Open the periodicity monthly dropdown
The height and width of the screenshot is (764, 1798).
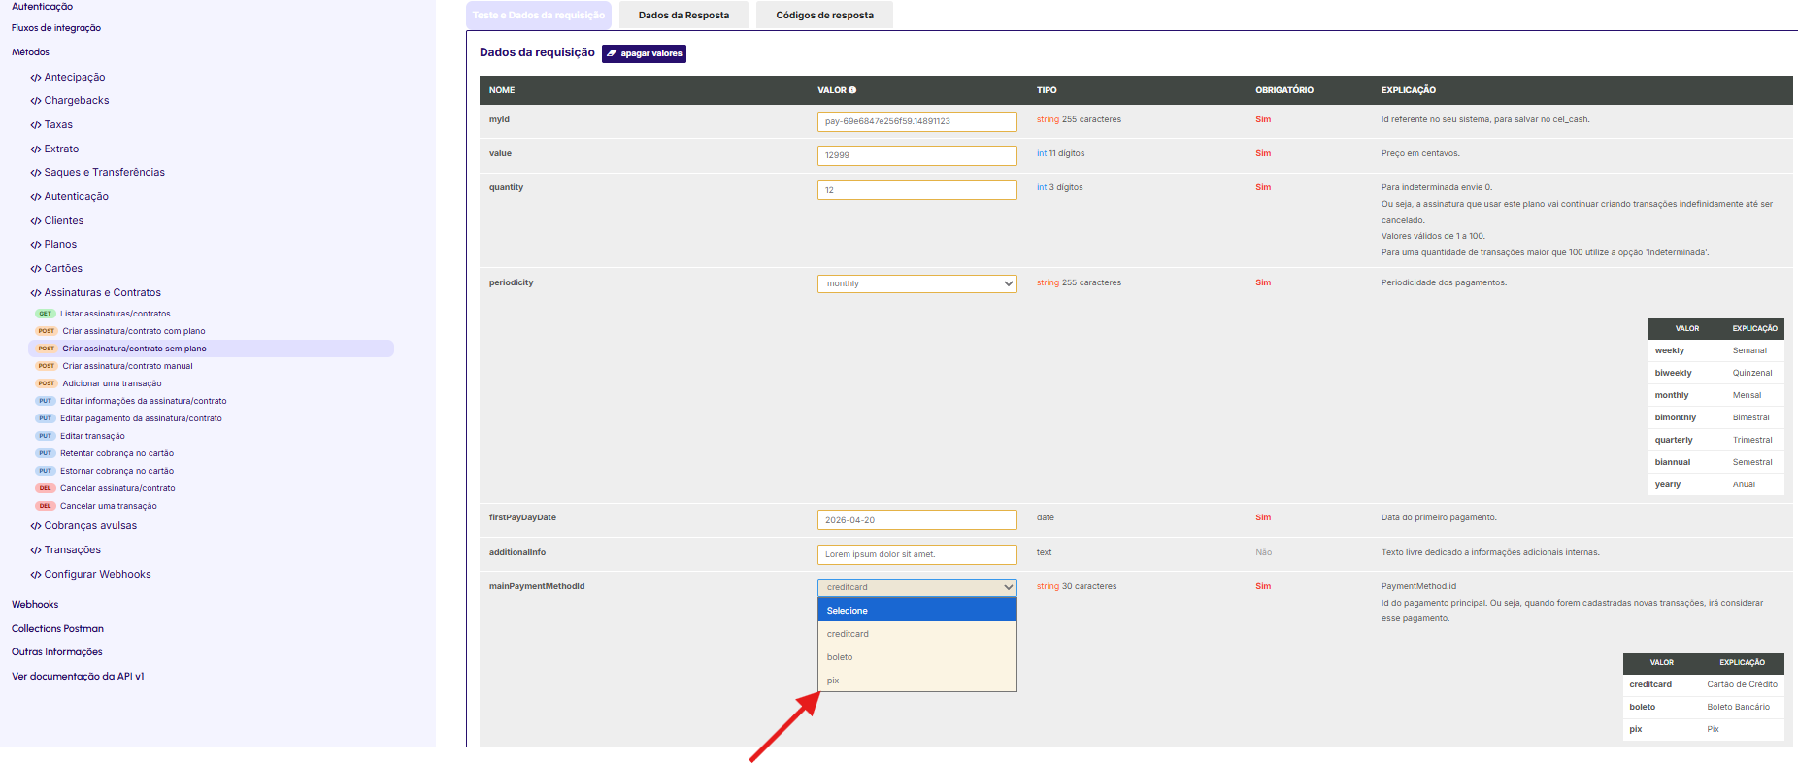pyautogui.click(x=916, y=283)
